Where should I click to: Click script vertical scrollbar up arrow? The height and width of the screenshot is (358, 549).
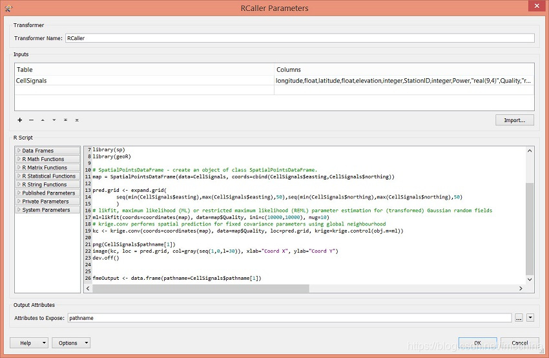(x=530, y=151)
